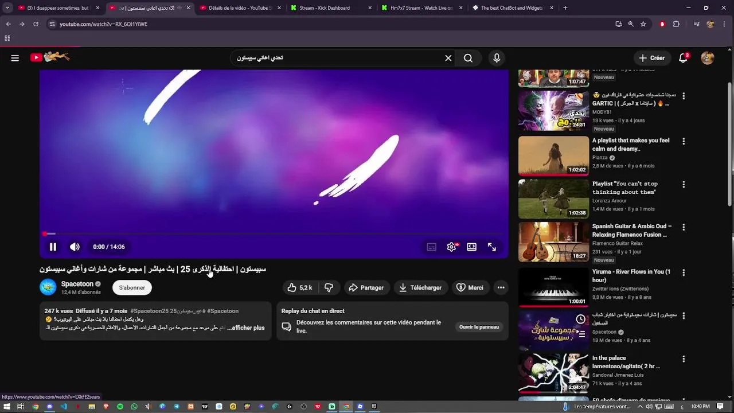Clear the search box text
734x413 pixels.
click(448, 58)
